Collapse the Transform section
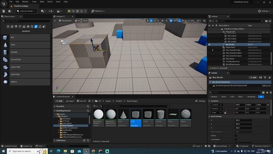 coord(209,101)
